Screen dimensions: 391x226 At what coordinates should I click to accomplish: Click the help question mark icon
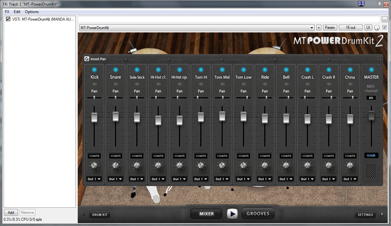(381, 215)
